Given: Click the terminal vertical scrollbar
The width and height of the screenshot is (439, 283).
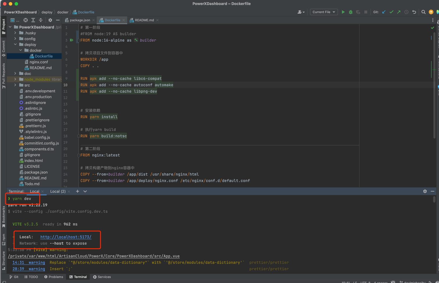Looking at the screenshot, I should point(434,199).
